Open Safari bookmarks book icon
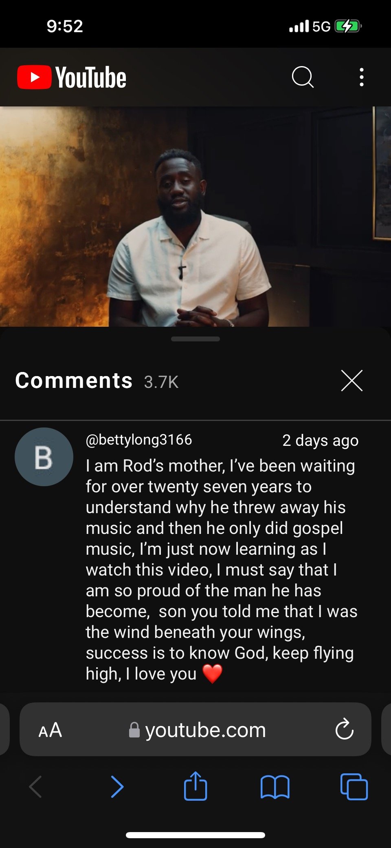 275,786
